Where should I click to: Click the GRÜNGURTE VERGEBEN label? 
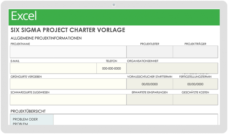coord(26,77)
